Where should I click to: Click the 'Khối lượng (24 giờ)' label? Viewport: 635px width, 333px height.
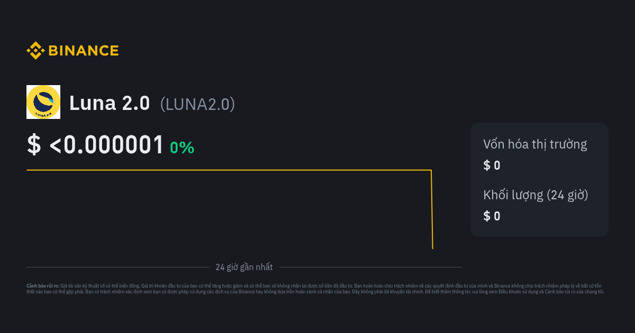coord(536,195)
